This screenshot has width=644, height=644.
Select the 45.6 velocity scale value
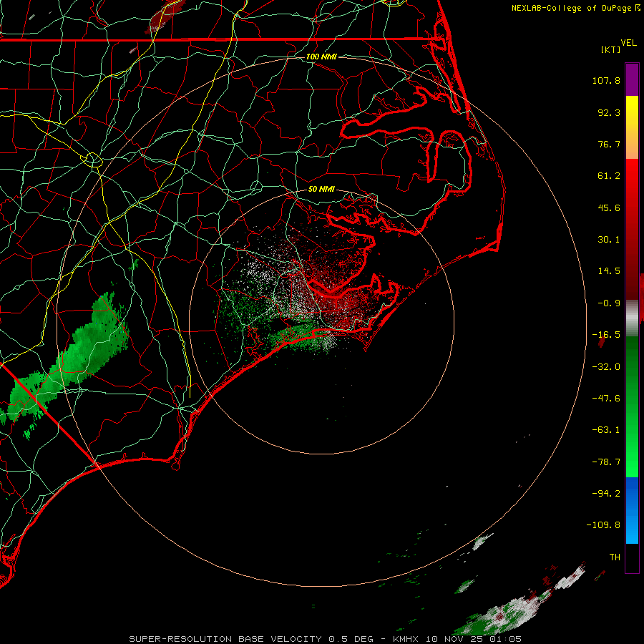609,208
